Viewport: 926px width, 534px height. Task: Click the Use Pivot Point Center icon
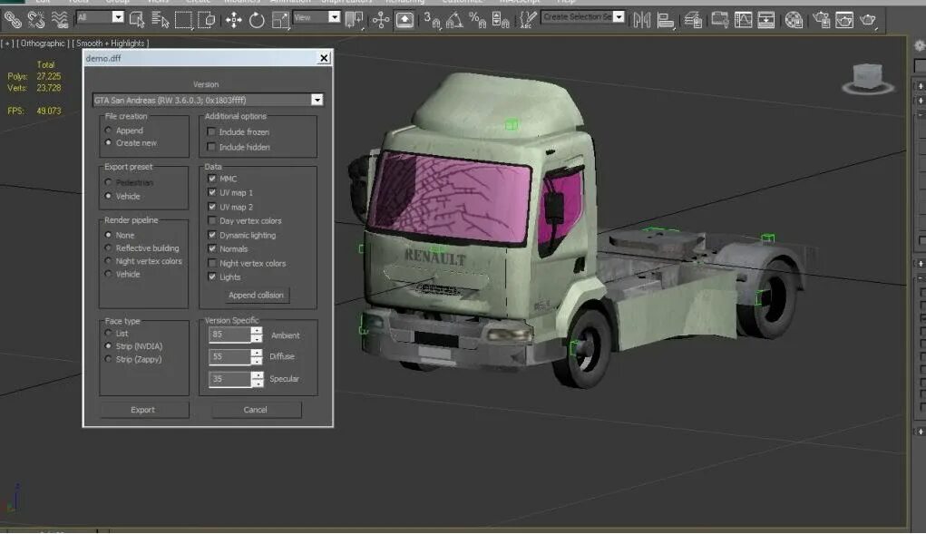(355, 20)
